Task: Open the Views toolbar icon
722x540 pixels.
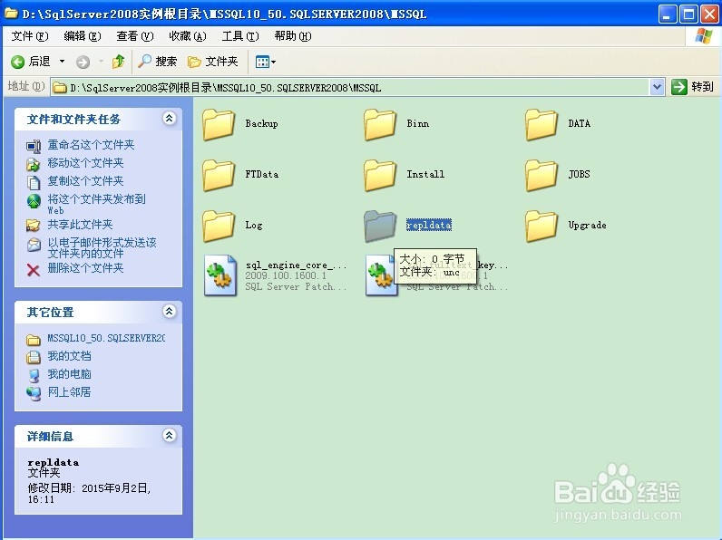Action: pyautogui.click(x=265, y=62)
